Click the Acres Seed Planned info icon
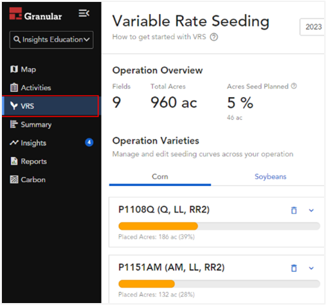This screenshot has height=305, width=326. (x=294, y=86)
